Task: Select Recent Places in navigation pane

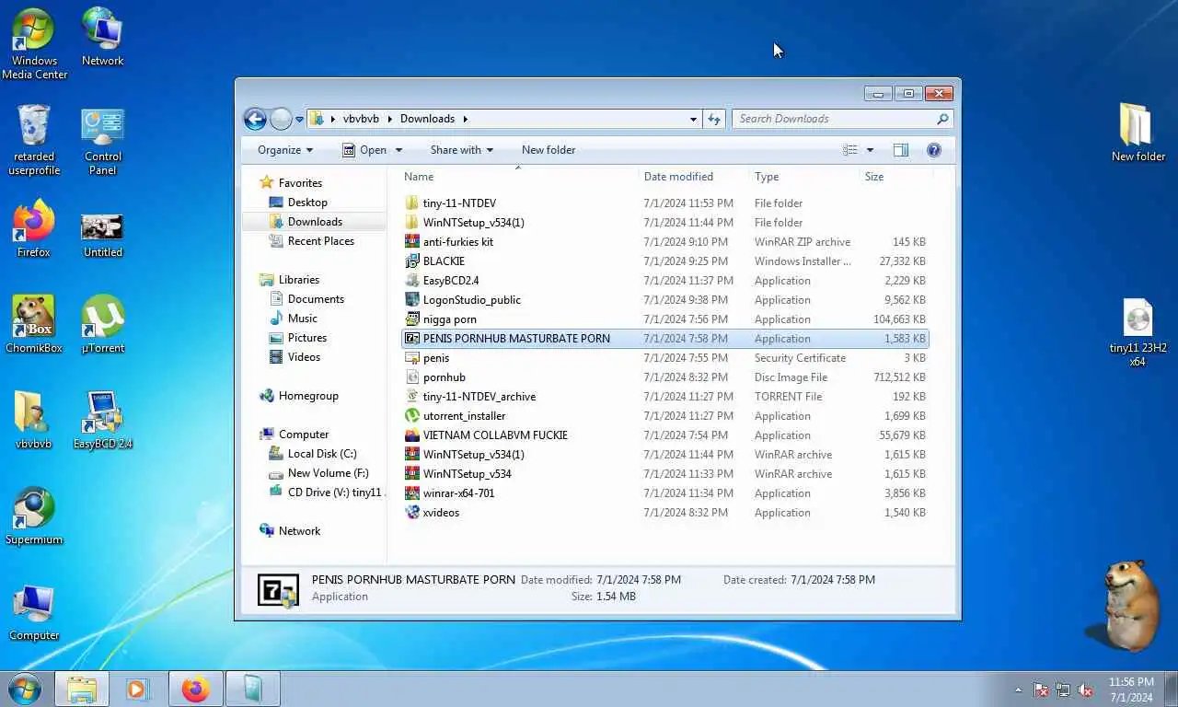Action: (320, 241)
